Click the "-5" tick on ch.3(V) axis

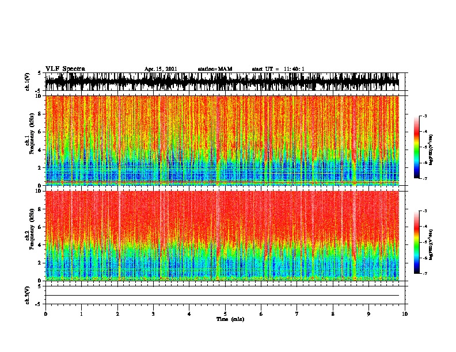pyautogui.click(x=39, y=304)
